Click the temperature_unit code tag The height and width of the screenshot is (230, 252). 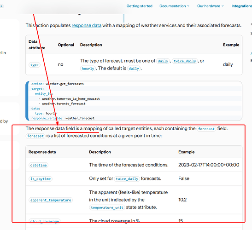107,207
